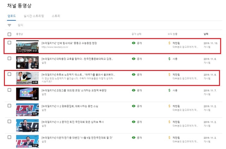Click the yellow dollar icon for 심하보 목사 video
This screenshot has height=149, width=226.
coord(169,122)
